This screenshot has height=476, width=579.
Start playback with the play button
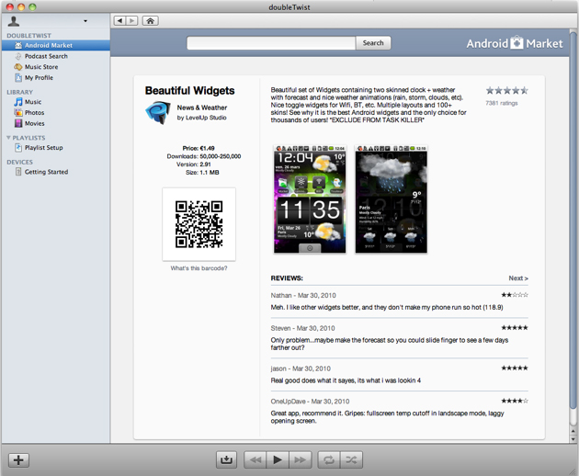[x=278, y=459]
